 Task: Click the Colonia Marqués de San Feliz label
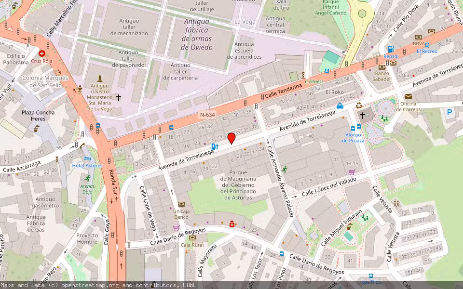[45, 82]
